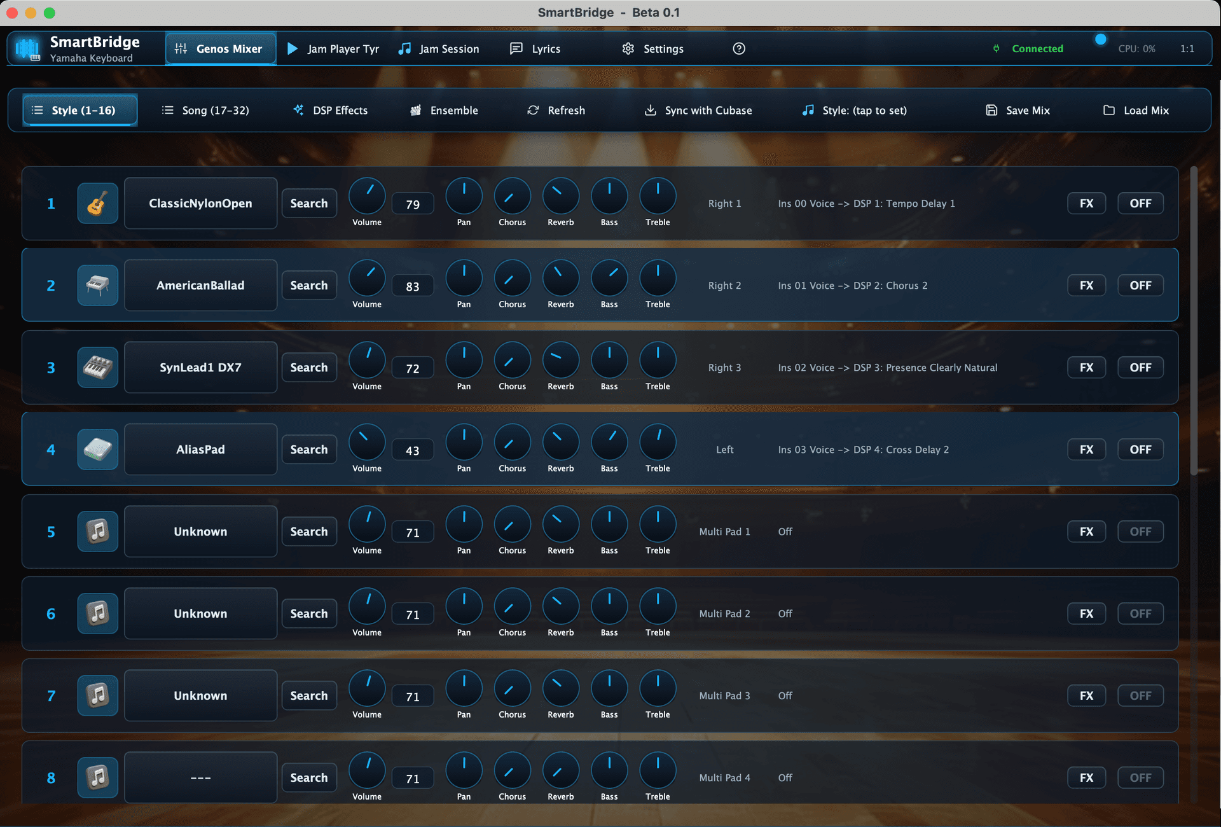Toggle OFF button on Multi Pad 1 row
This screenshot has height=827, width=1221.
pos(1140,532)
